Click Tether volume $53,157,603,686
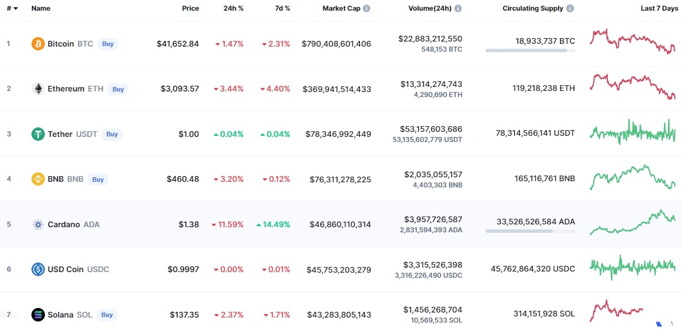Image resolution: width=682 pixels, height=331 pixels. [x=431, y=129]
